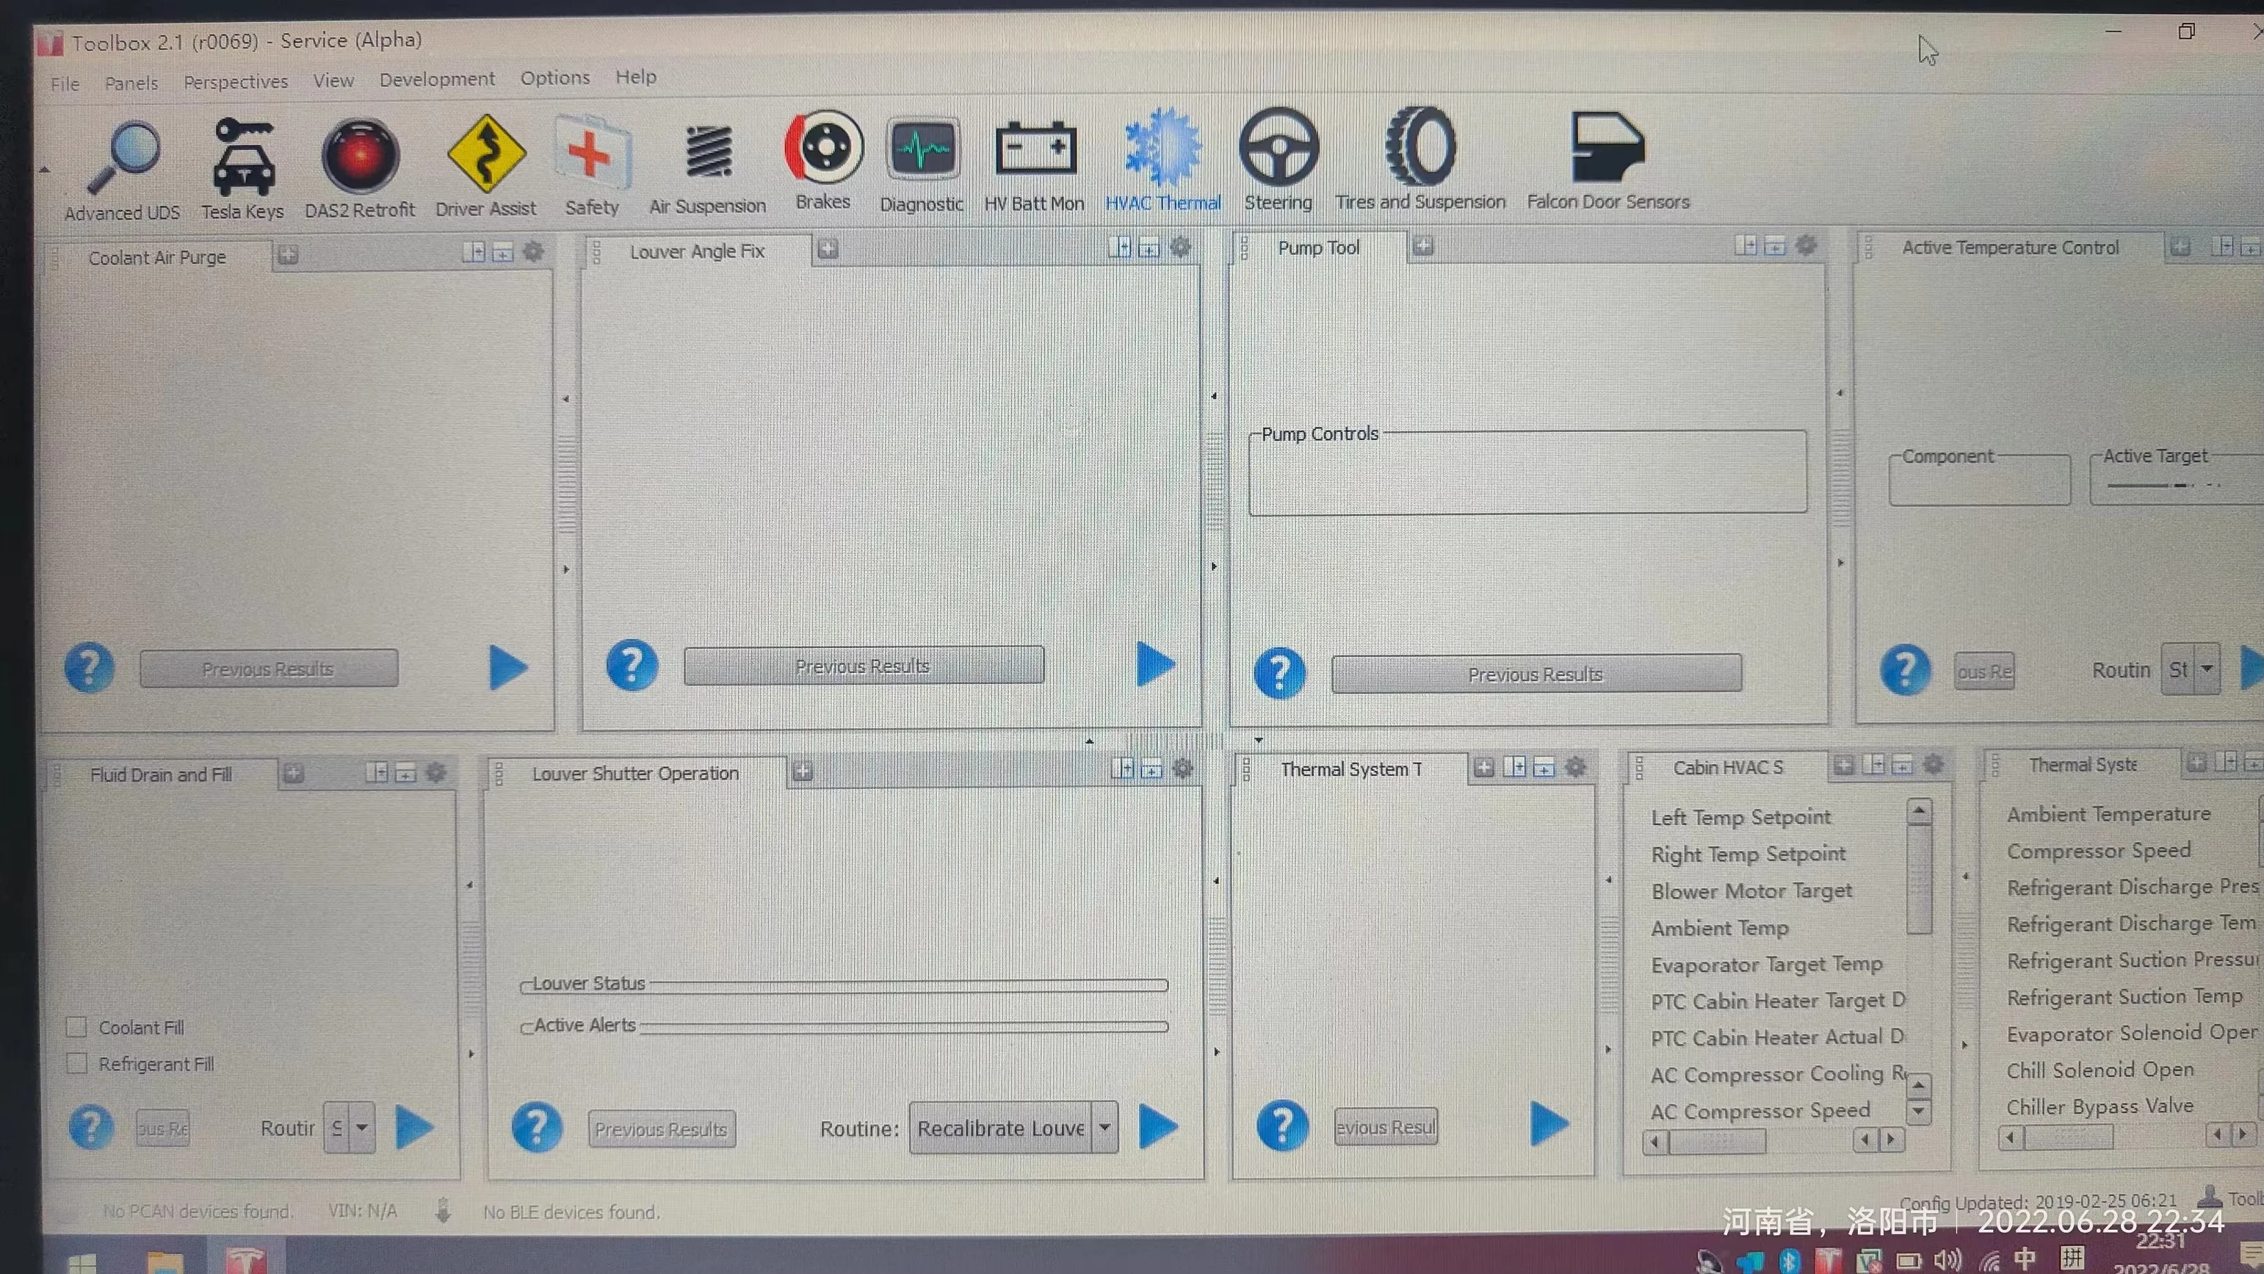Select the Pump Tool tab
2264x1274 pixels.
click(1318, 248)
